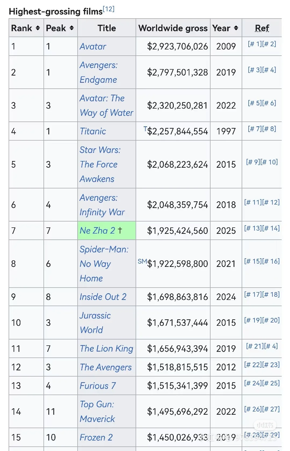This screenshot has height=451, width=290.
Task: Go to Inside Out 2 page
Action: coord(103,297)
